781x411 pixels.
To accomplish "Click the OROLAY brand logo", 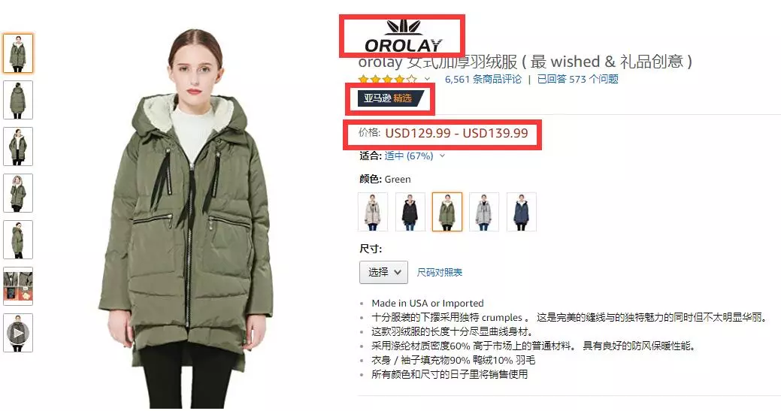I will click(x=403, y=36).
